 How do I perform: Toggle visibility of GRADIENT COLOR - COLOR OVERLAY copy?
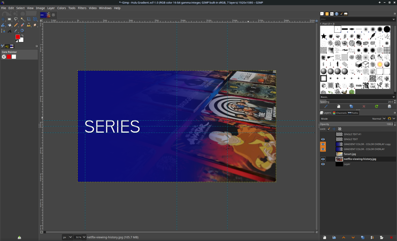click(323, 144)
